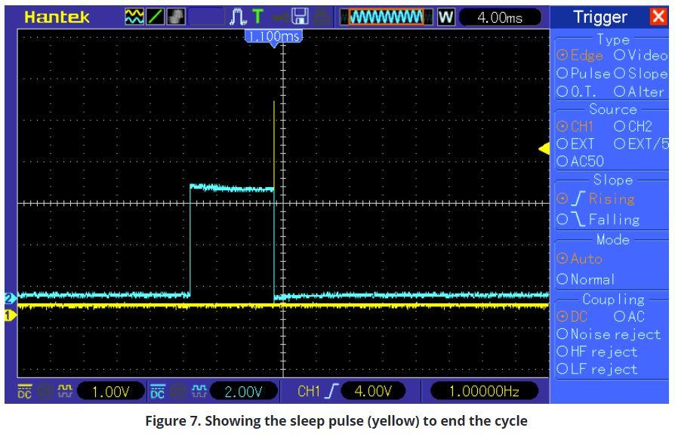The height and width of the screenshot is (437, 675).
Task: Click the 4.00ms timebase readout
Action: 499,17
